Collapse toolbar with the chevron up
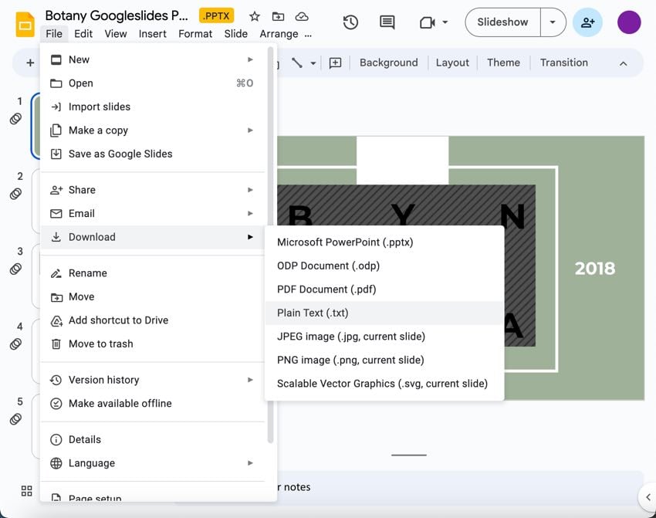 (x=624, y=63)
